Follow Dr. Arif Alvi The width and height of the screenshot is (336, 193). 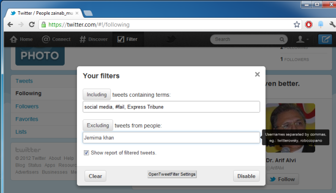[x=283, y=179]
